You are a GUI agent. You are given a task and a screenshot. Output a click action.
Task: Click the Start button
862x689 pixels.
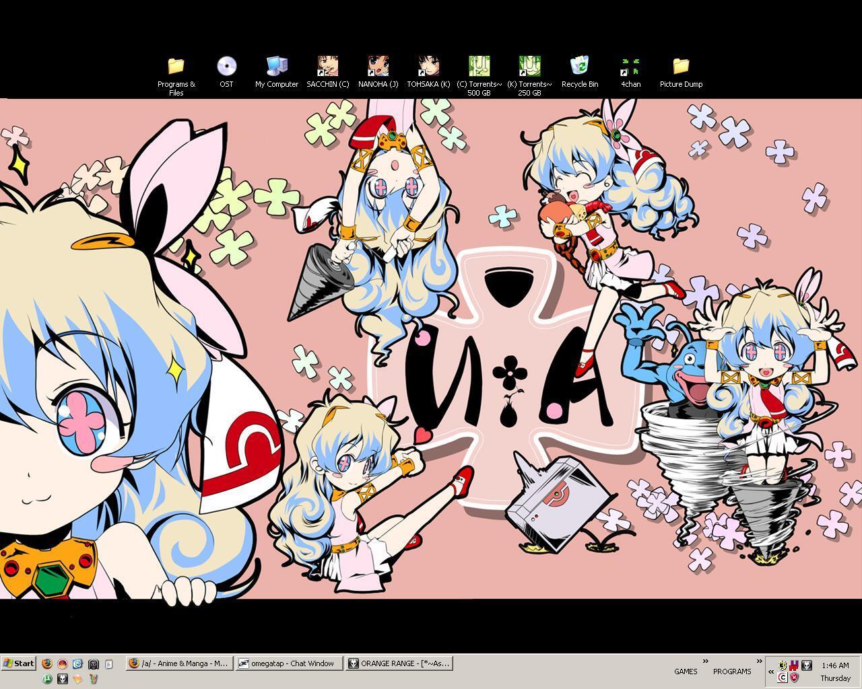(x=19, y=663)
